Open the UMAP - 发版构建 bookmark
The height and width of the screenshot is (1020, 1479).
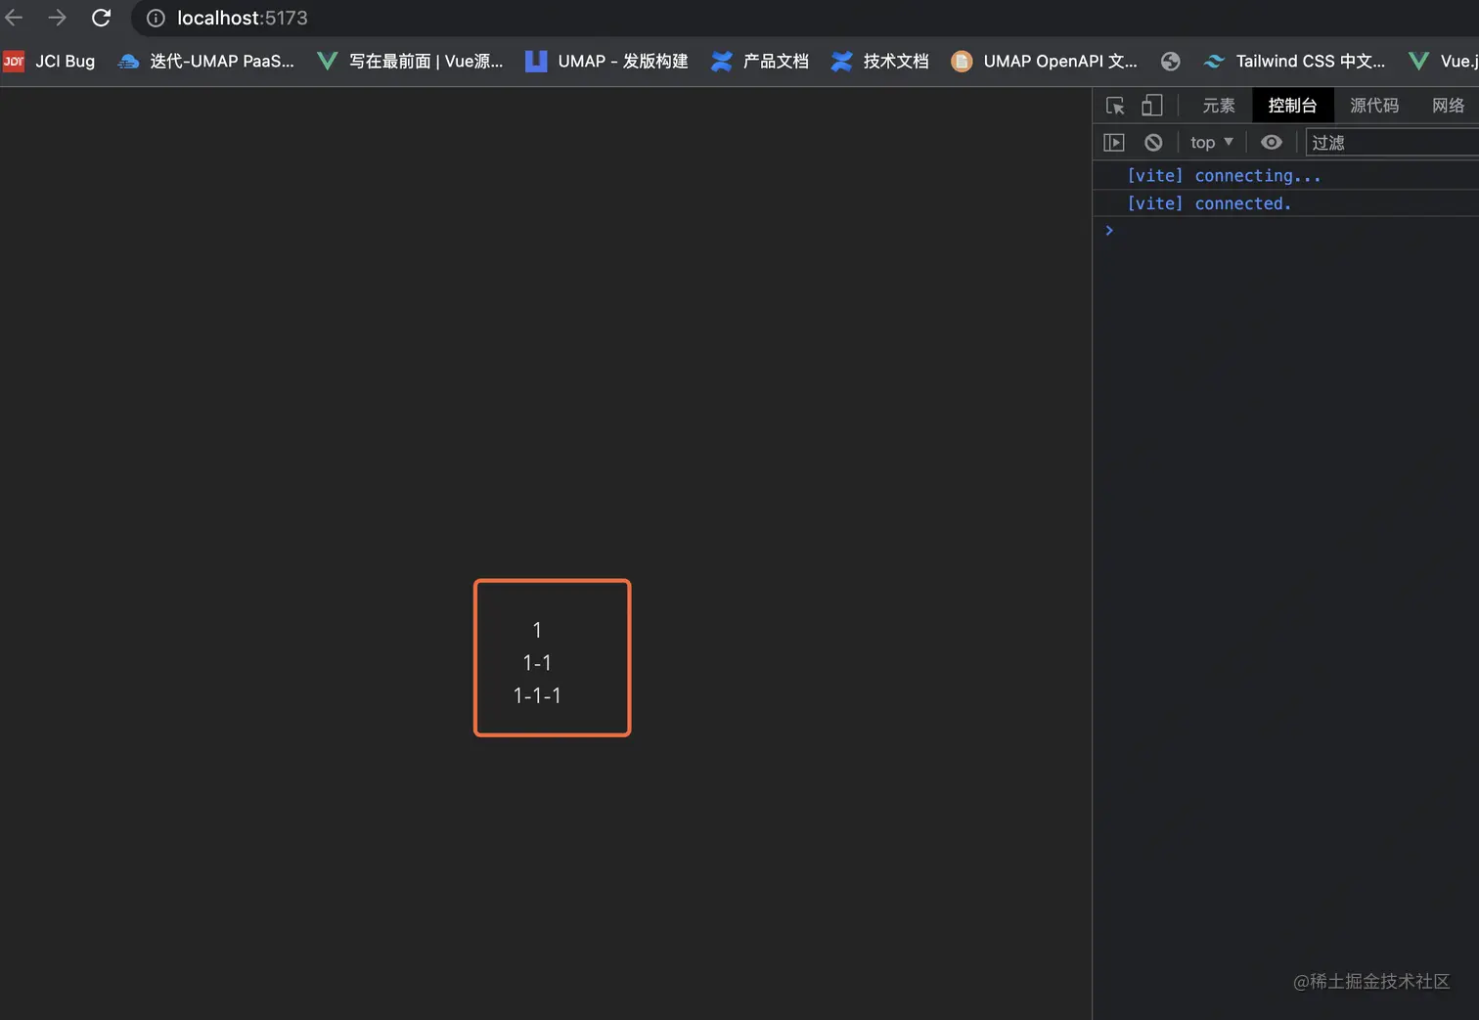tap(606, 61)
